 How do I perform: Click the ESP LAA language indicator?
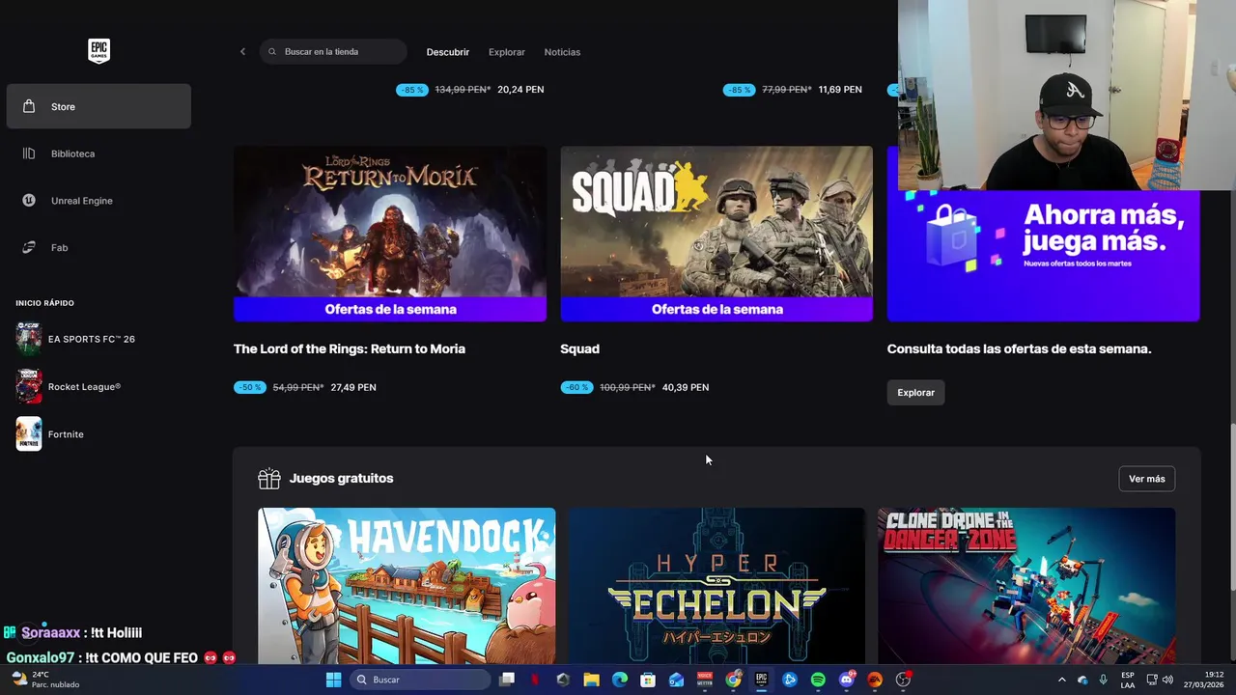1128,680
